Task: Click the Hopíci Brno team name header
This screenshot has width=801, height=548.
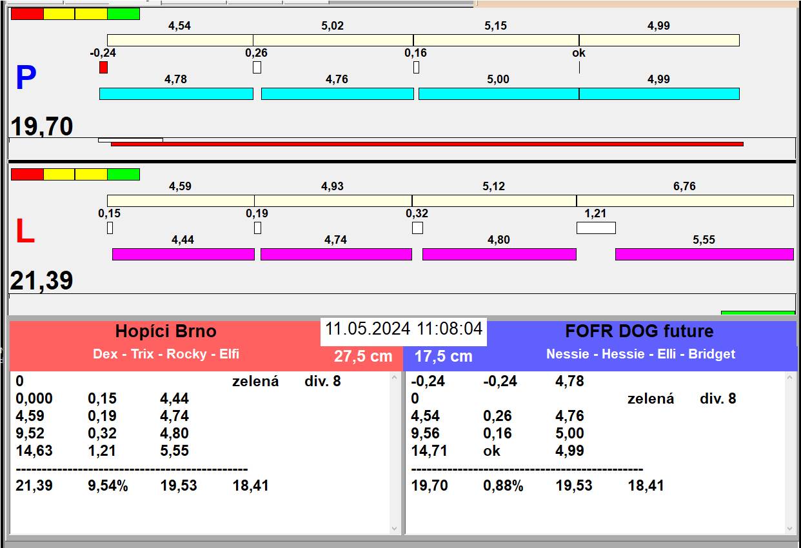Action: point(166,331)
